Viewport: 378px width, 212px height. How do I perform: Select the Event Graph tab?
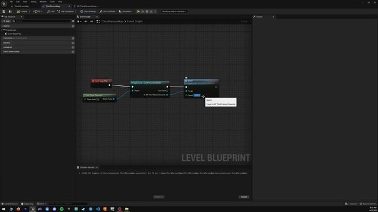(x=85, y=16)
